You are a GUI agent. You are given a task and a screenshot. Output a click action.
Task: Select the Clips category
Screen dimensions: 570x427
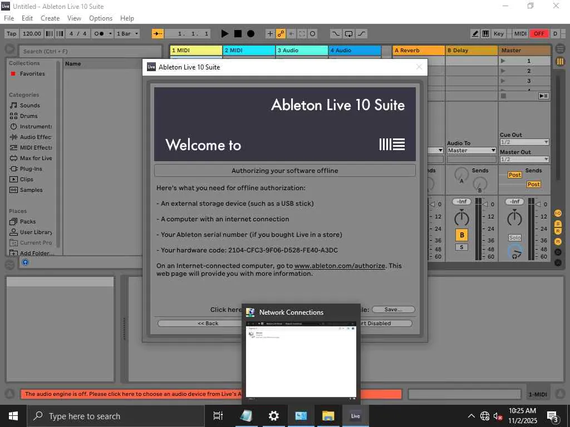[x=27, y=179]
